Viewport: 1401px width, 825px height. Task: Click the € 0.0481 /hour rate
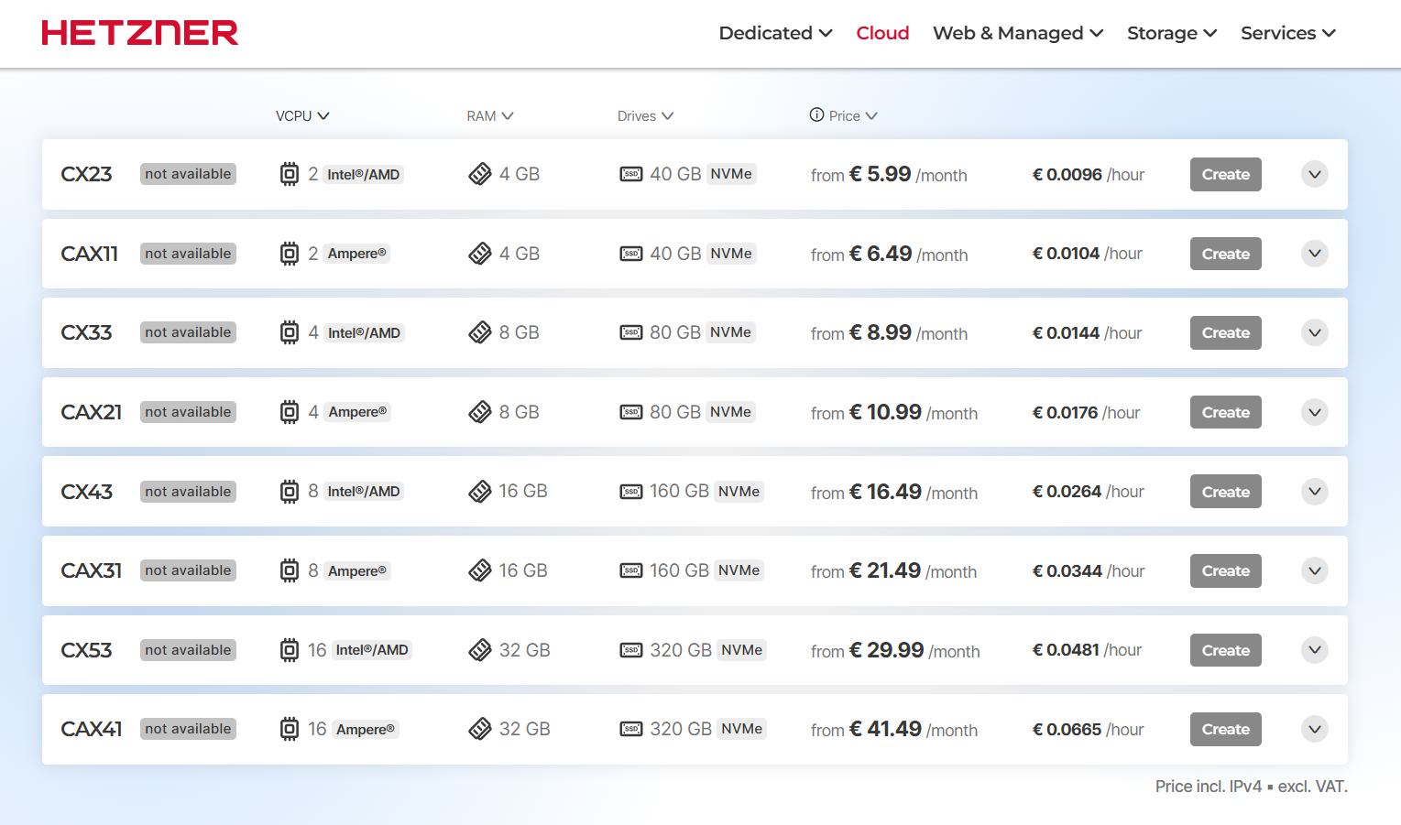1087,650
